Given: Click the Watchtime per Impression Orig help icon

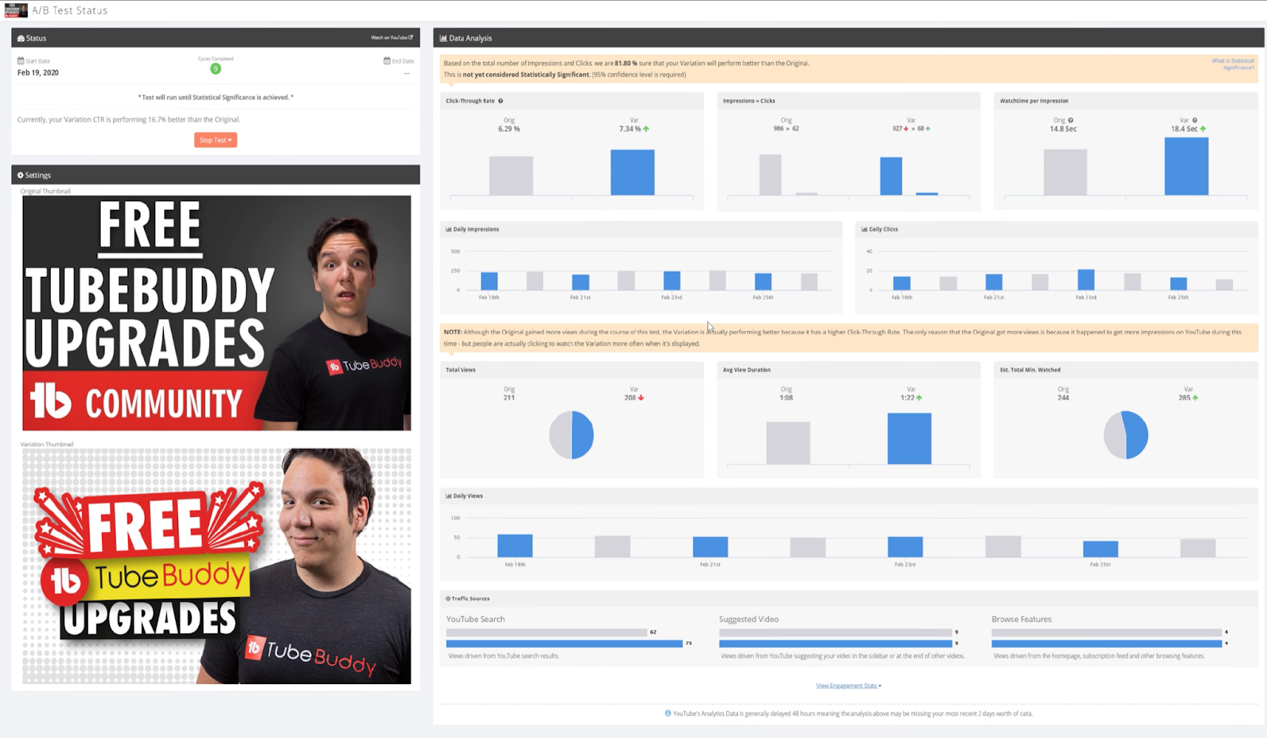Looking at the screenshot, I should point(1071,120).
